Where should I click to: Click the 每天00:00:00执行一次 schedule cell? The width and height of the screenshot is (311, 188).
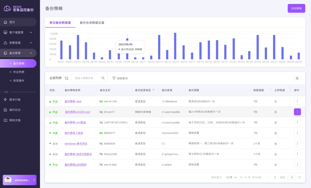point(201,101)
